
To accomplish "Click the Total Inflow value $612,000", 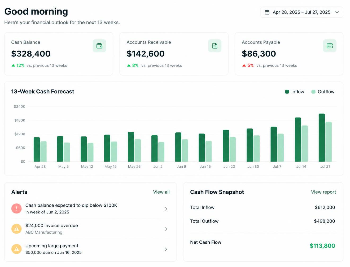I will click(x=325, y=207).
